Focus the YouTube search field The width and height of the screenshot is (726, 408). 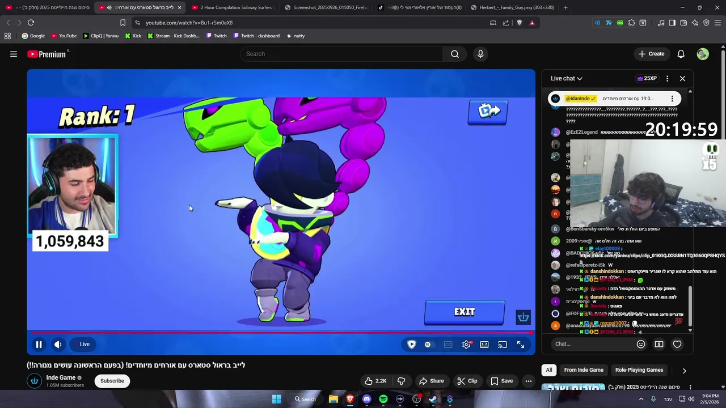click(x=342, y=54)
